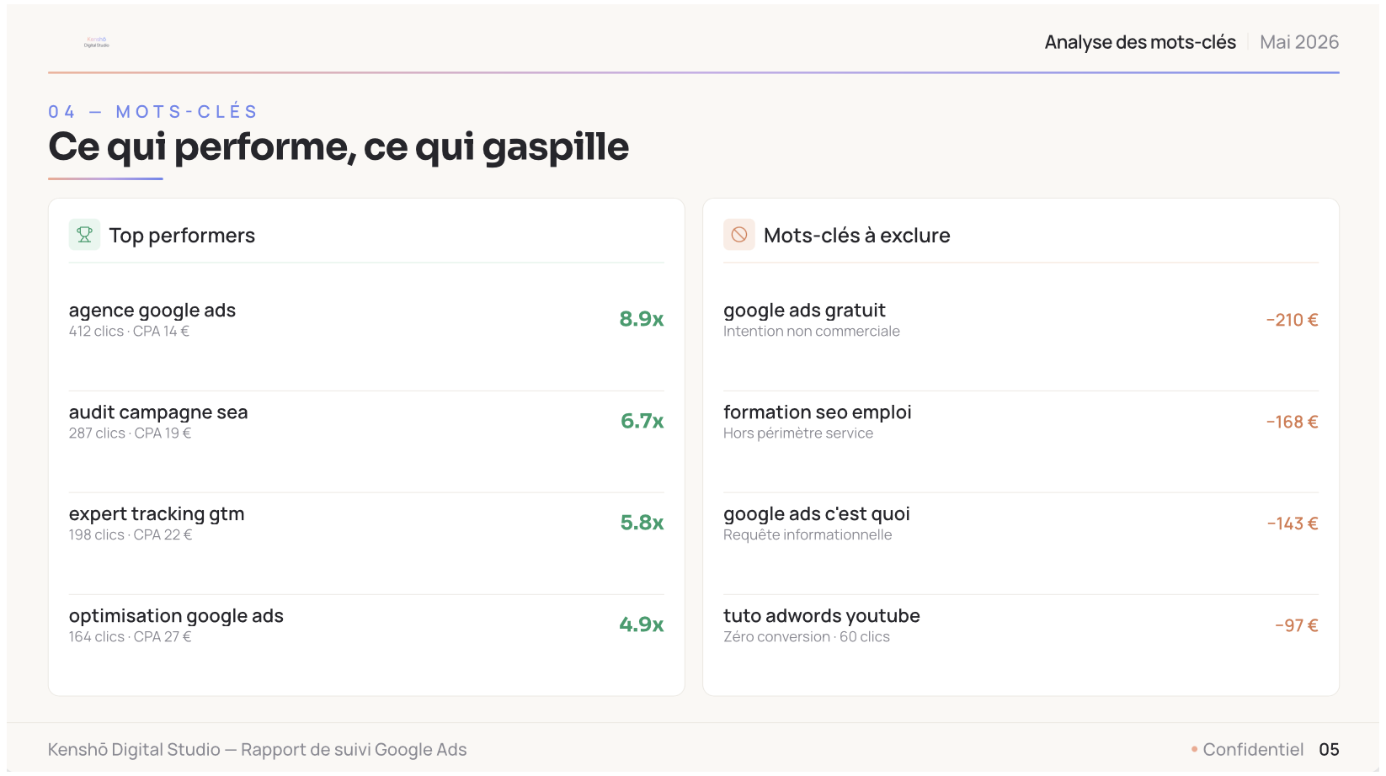This screenshot has height=776, width=1386.
Task: Click the 4.9x value
Action: click(642, 625)
